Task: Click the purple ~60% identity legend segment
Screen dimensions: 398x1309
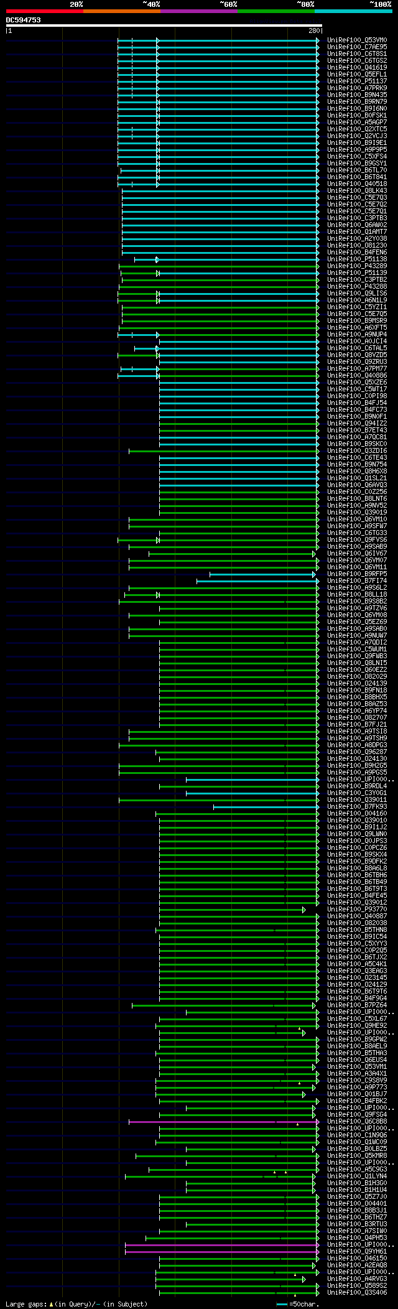Action: [x=199, y=11]
